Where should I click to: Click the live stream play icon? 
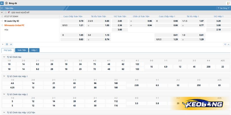(3, 44)
